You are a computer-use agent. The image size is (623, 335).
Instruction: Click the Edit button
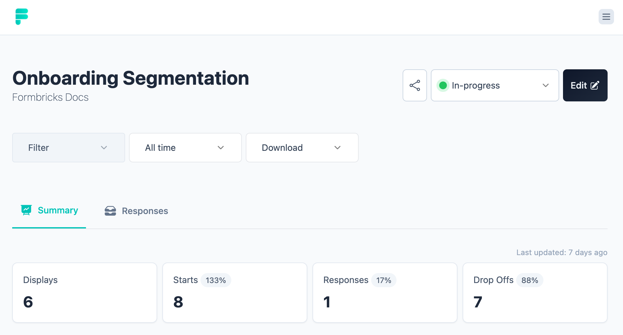[585, 85]
